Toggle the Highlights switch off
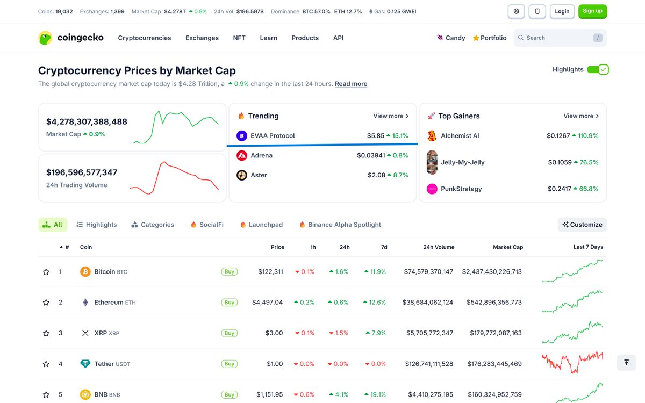Screen dimensions: 645x403 pyautogui.click(x=598, y=69)
